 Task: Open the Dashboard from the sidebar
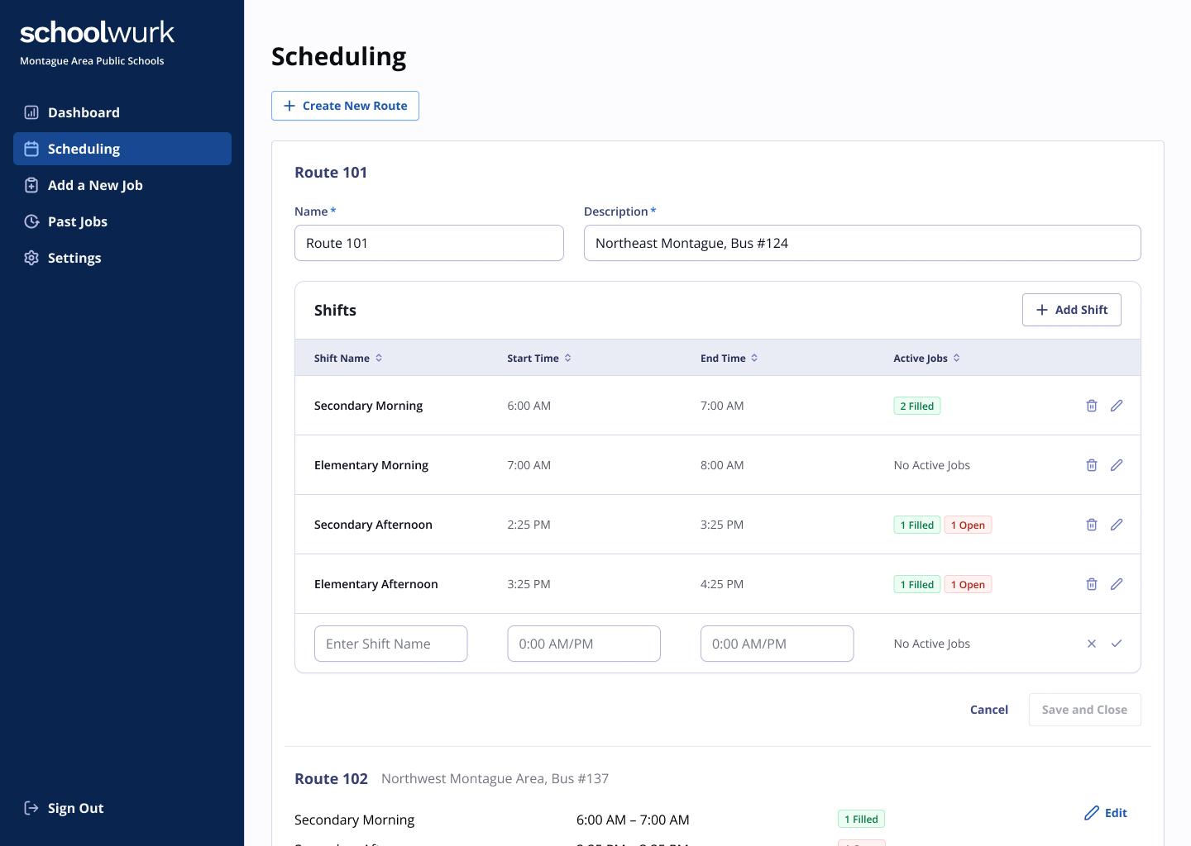tap(84, 112)
